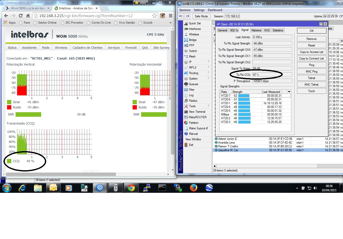Open Internet Explorer from the taskbar

pos(22,188)
